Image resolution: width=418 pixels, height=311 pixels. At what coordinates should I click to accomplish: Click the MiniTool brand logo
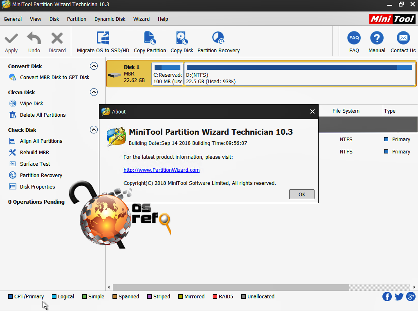pyautogui.click(x=392, y=19)
